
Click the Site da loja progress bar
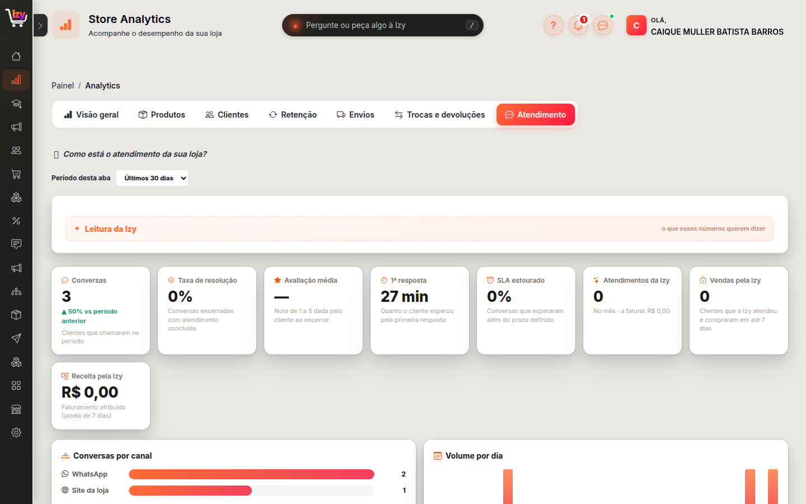251,491
